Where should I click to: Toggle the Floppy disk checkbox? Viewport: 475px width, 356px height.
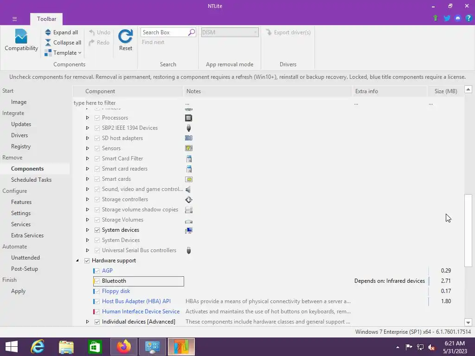coord(97,292)
